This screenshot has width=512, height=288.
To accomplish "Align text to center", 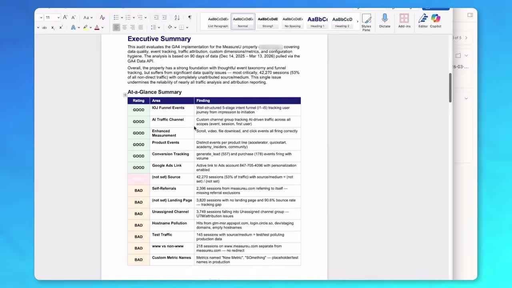I will (x=124, y=27).
